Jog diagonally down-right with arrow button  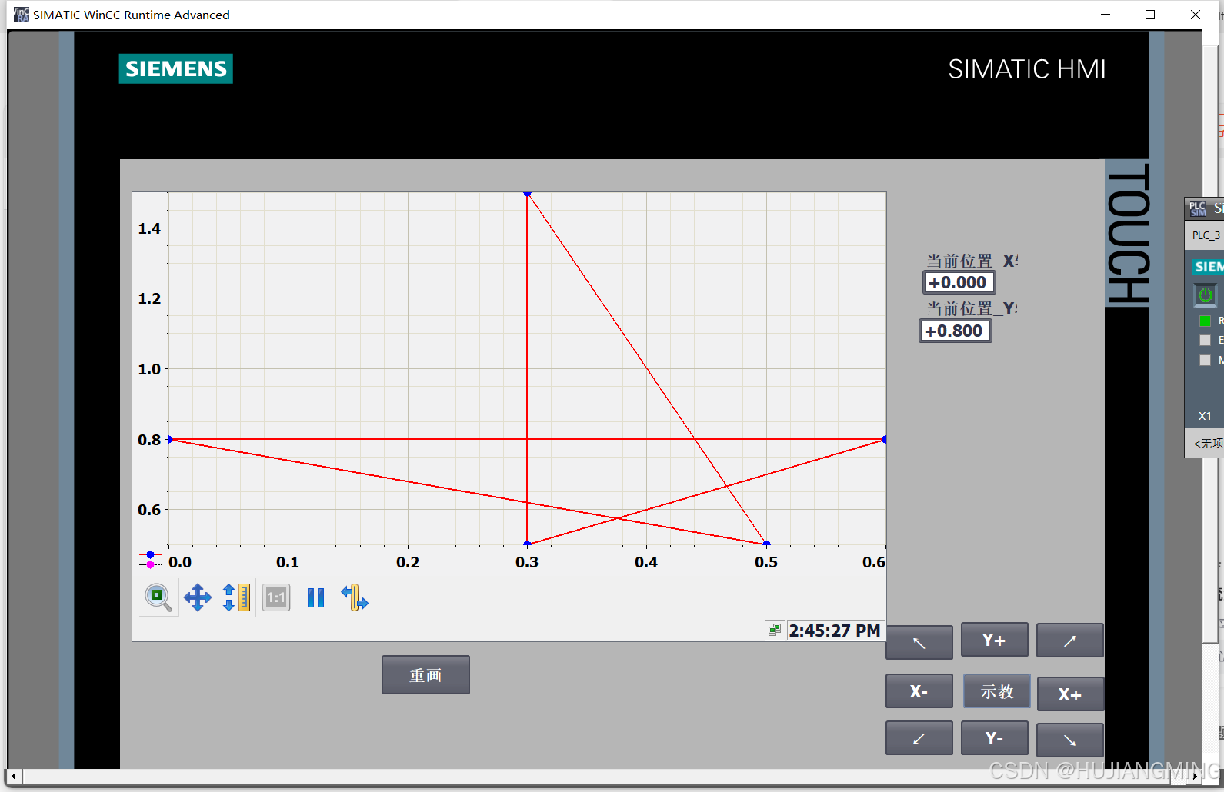(x=1070, y=740)
